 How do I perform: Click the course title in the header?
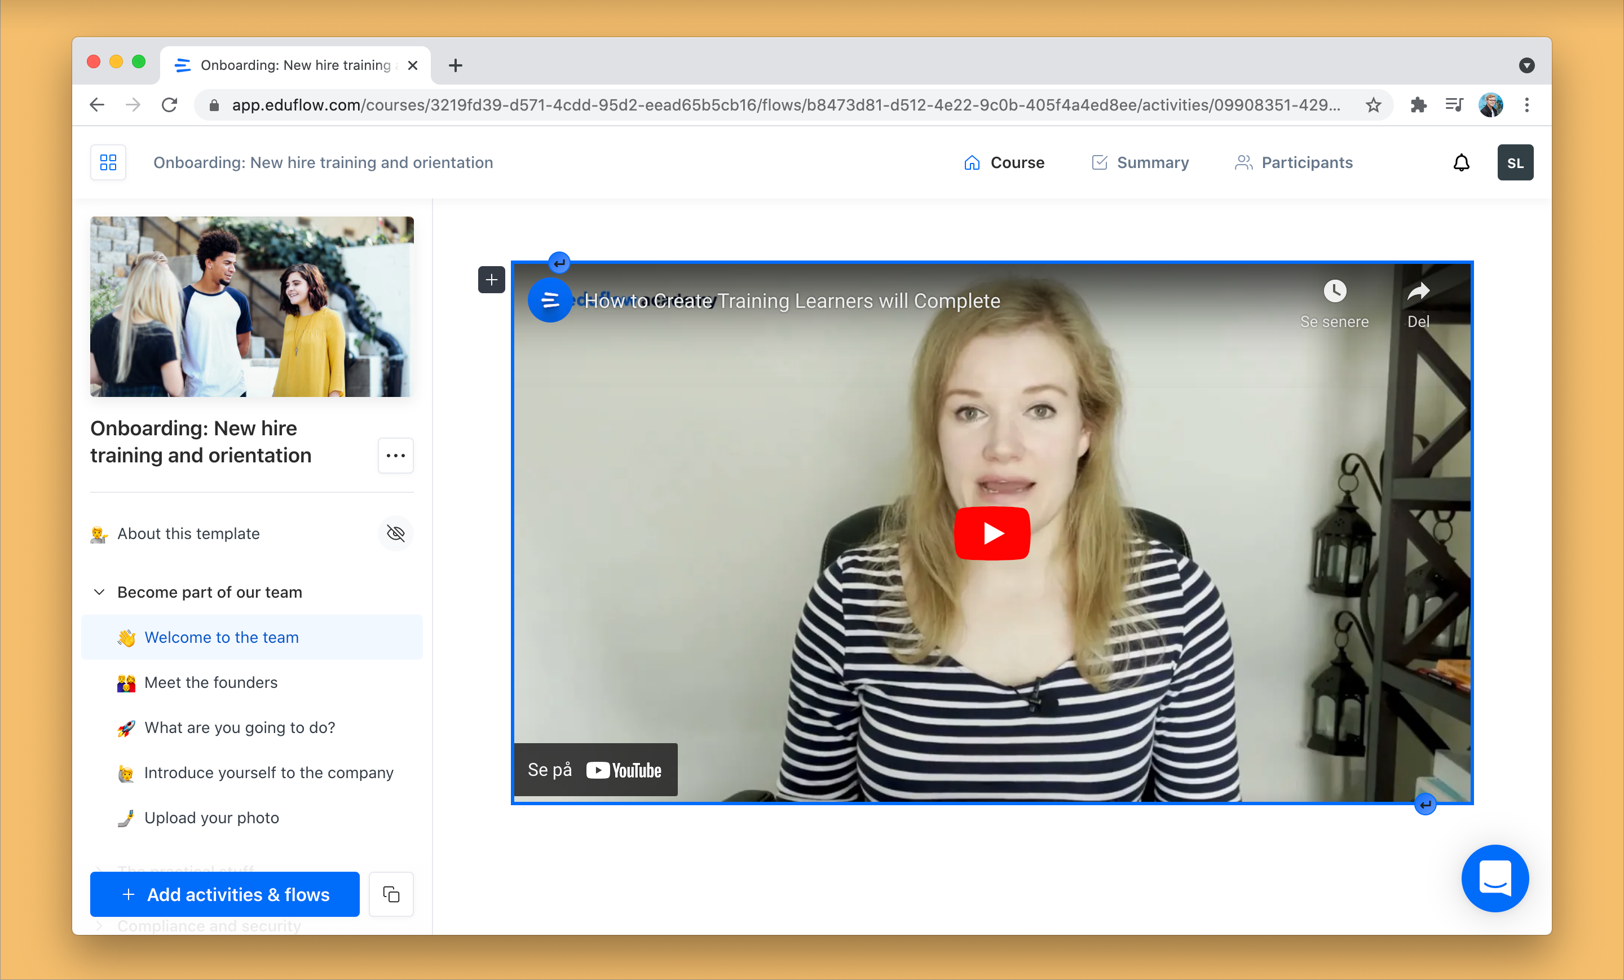click(323, 163)
